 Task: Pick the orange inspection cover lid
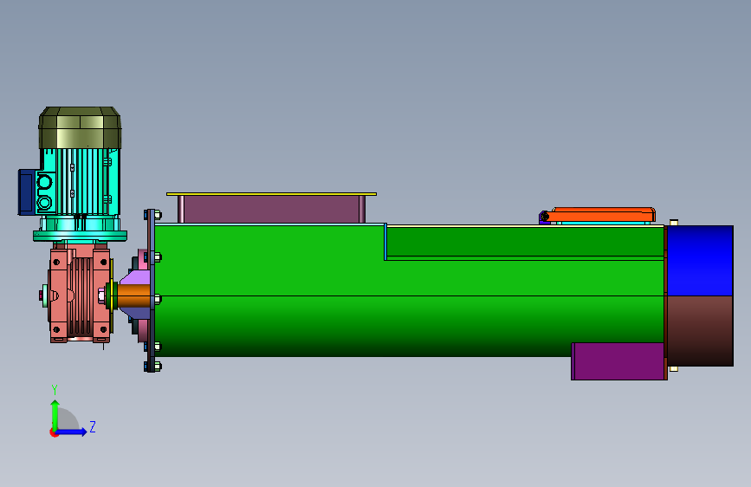point(603,214)
